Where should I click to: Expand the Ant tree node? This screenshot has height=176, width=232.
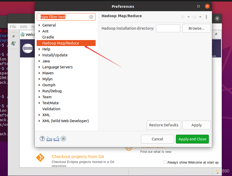point(39,31)
